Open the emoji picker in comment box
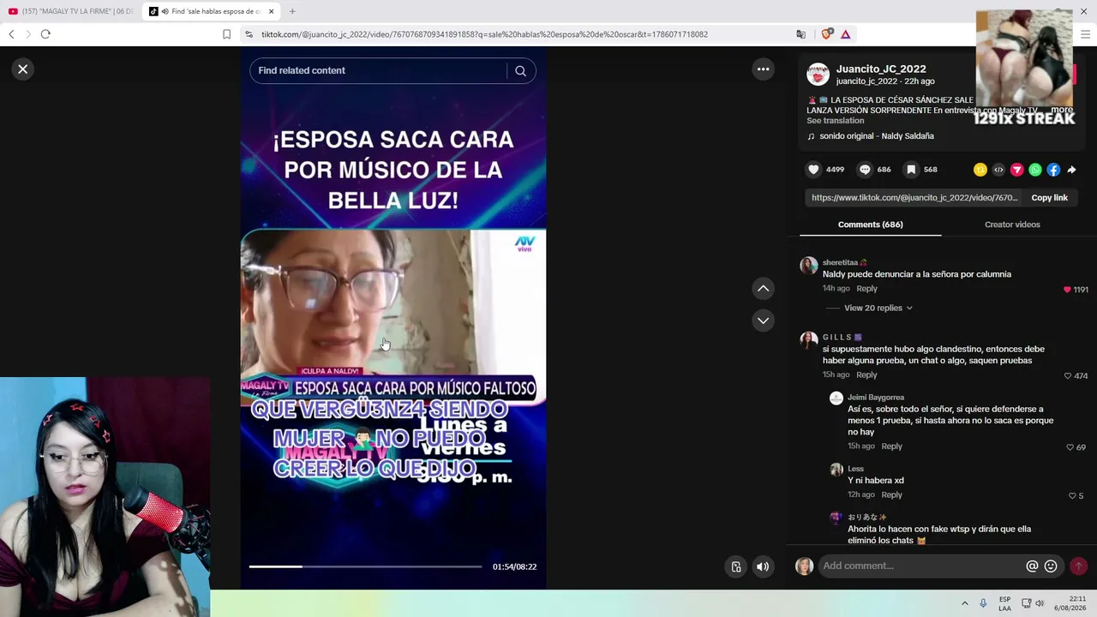 point(1051,566)
